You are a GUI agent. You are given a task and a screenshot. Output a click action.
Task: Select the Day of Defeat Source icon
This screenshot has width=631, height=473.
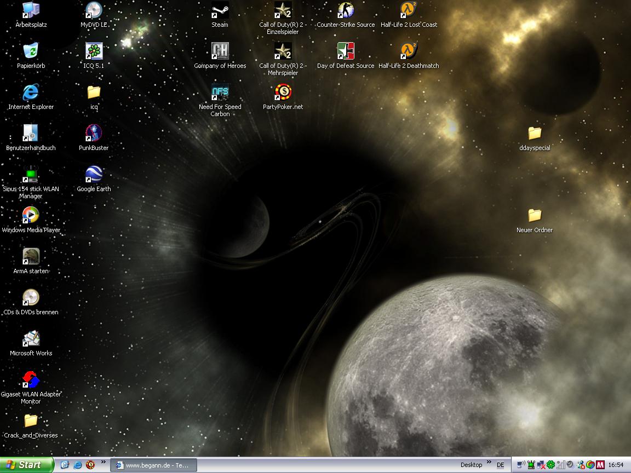346,51
